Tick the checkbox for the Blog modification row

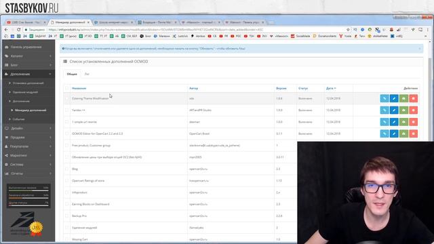click(66, 169)
